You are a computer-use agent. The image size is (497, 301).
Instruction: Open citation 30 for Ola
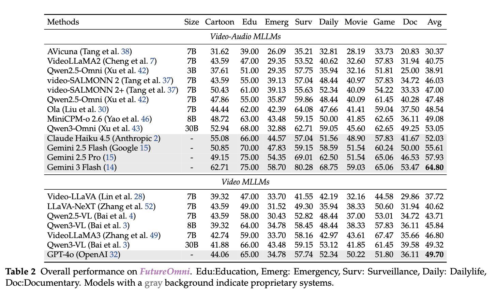[x=102, y=109]
